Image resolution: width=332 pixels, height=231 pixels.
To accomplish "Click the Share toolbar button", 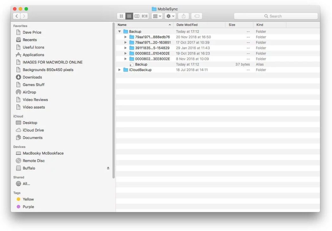I will click(x=183, y=16).
